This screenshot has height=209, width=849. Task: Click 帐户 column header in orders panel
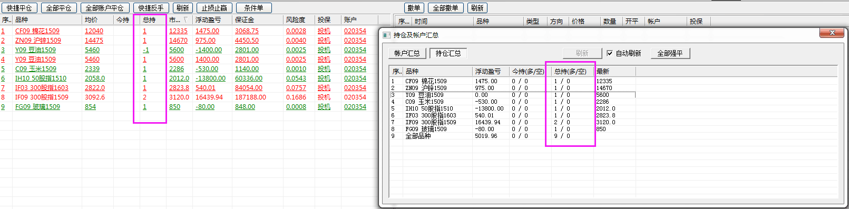point(666,21)
